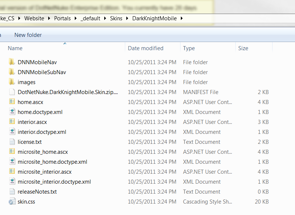Select the releaseNotes.txt file name
Screen dimensions: 295x215
click(37, 192)
